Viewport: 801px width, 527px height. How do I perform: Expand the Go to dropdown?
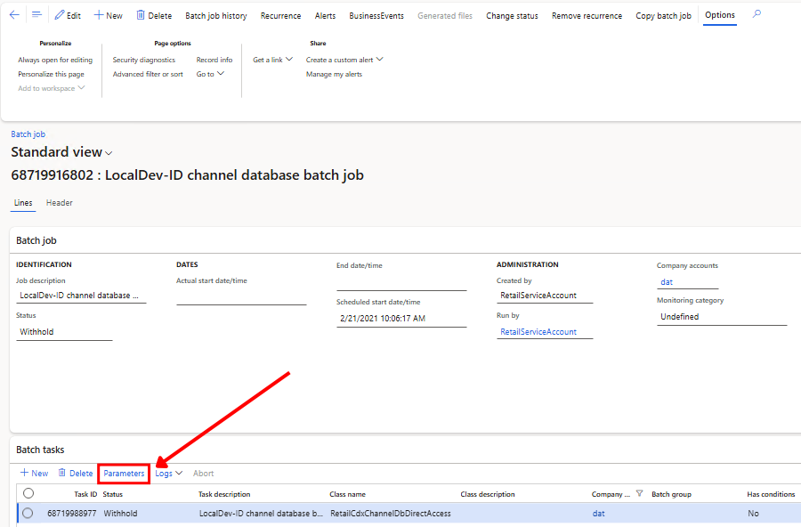pyautogui.click(x=210, y=74)
